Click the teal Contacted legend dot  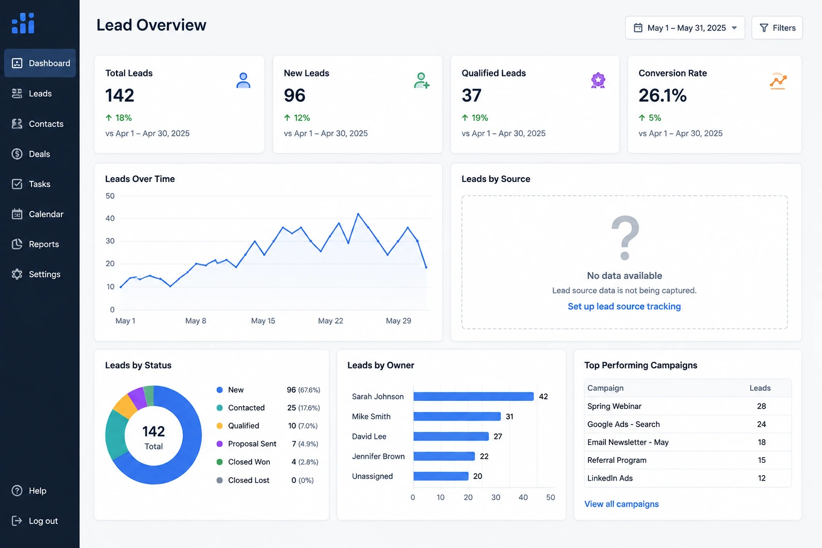click(x=219, y=408)
